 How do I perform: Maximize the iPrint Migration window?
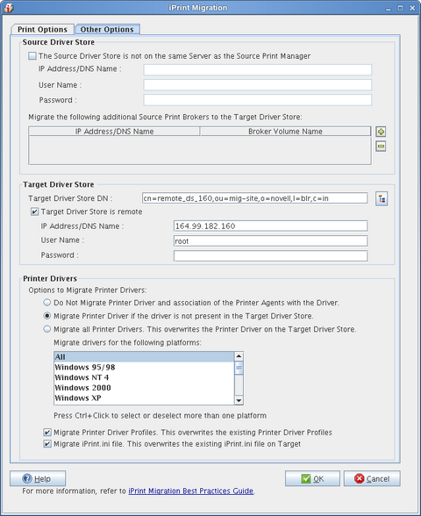[400, 8]
